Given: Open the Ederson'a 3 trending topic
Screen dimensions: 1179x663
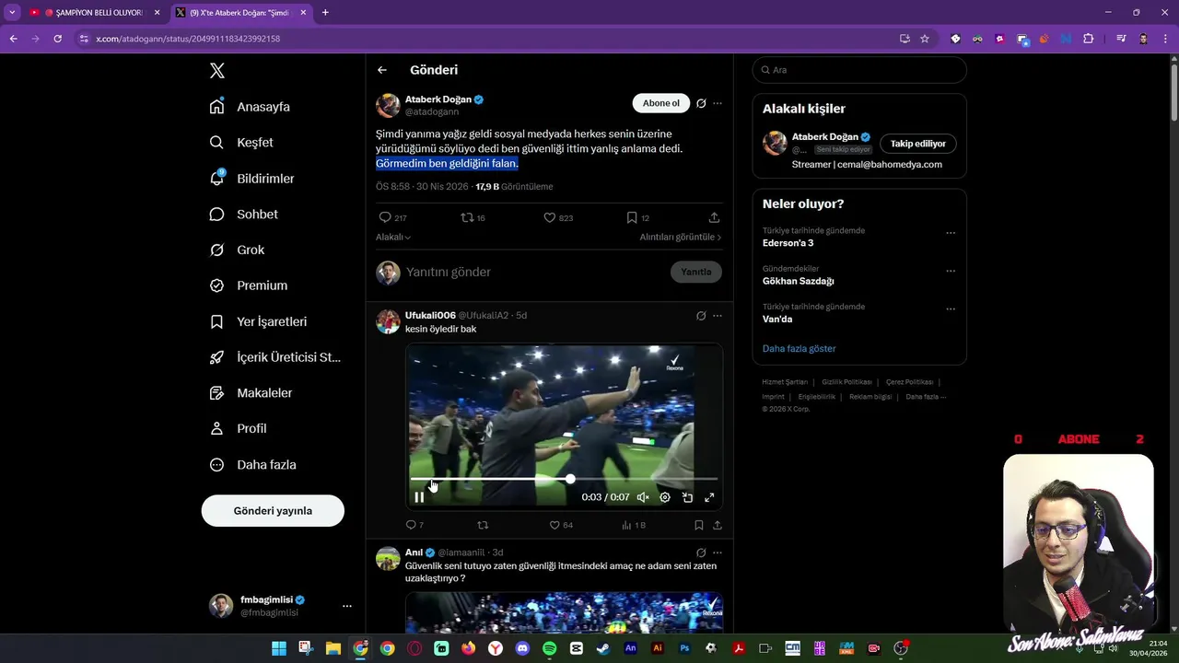Looking at the screenshot, I should (x=788, y=243).
